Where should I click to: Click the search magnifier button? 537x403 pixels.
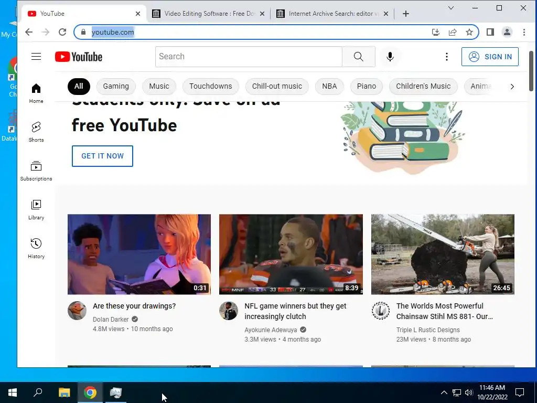pyautogui.click(x=359, y=57)
